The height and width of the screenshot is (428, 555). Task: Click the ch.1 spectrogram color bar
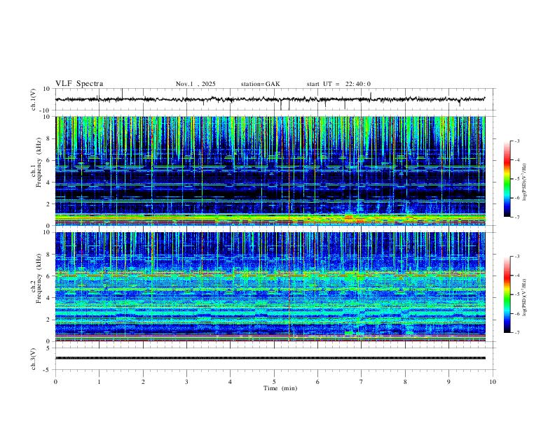[507, 179]
